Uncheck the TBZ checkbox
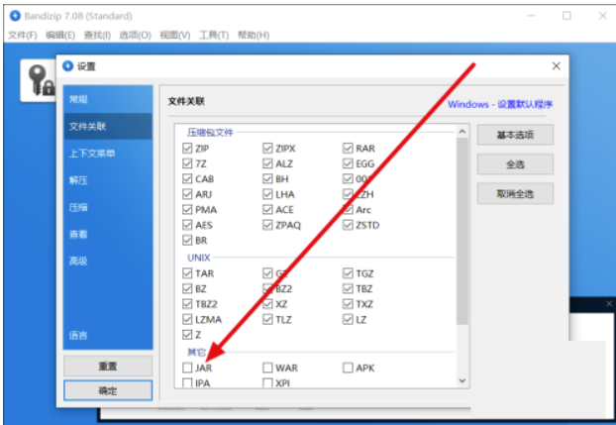This screenshot has width=616, height=425. pos(348,289)
